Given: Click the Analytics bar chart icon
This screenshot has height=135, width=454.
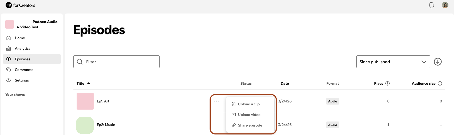Looking at the screenshot, I should [9, 48].
